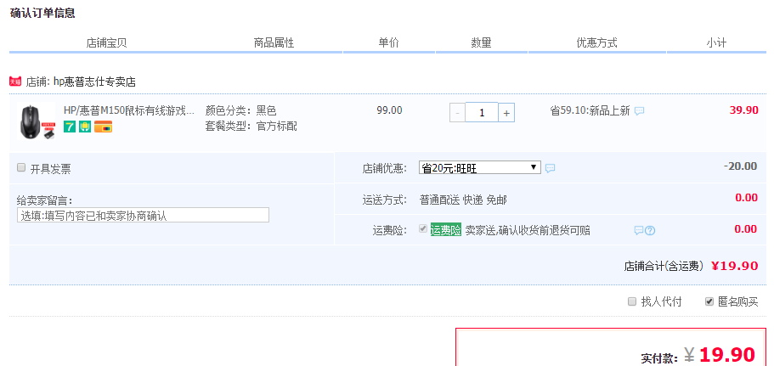Click the Tmall shop badge icon
The width and height of the screenshot is (774, 366).
[x=15, y=82]
